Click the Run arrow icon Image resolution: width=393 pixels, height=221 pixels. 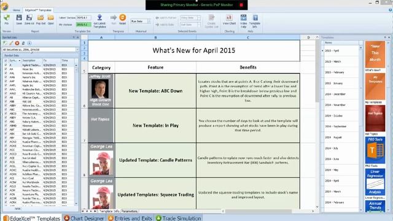(114, 17)
